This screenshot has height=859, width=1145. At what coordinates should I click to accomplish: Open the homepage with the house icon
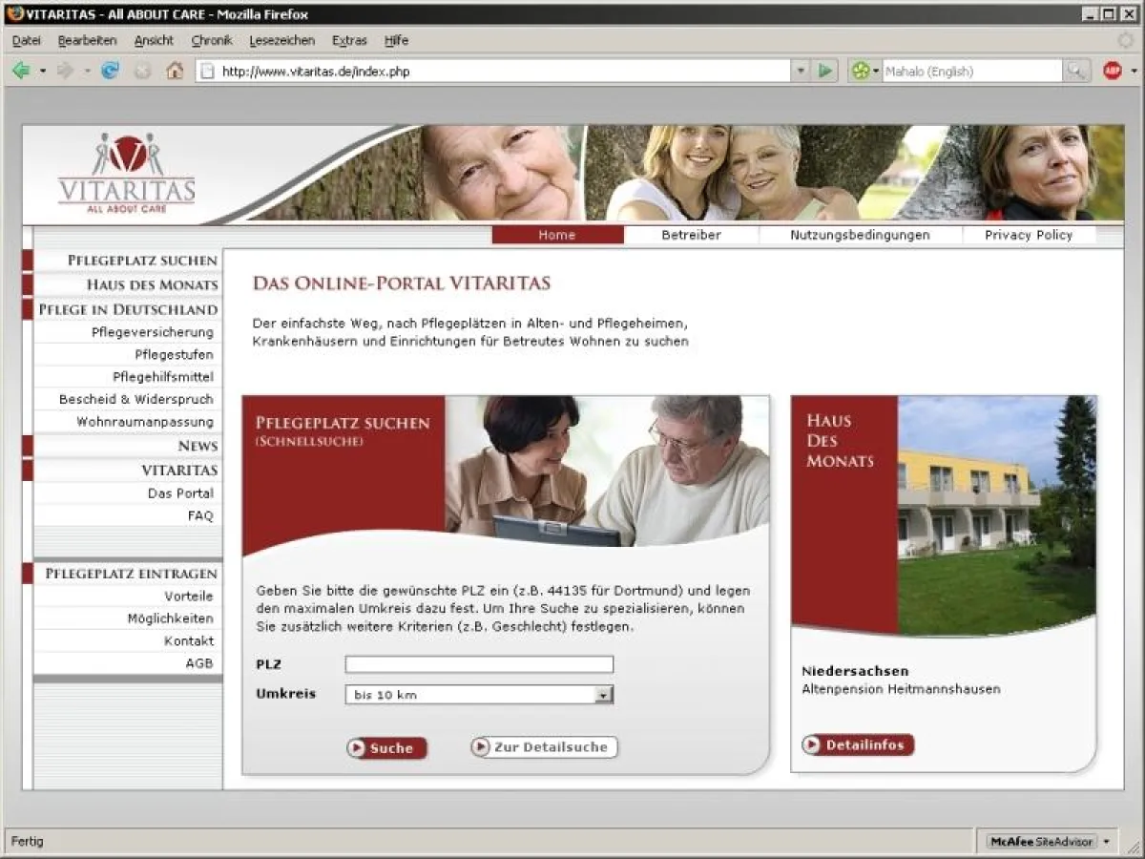click(x=174, y=70)
